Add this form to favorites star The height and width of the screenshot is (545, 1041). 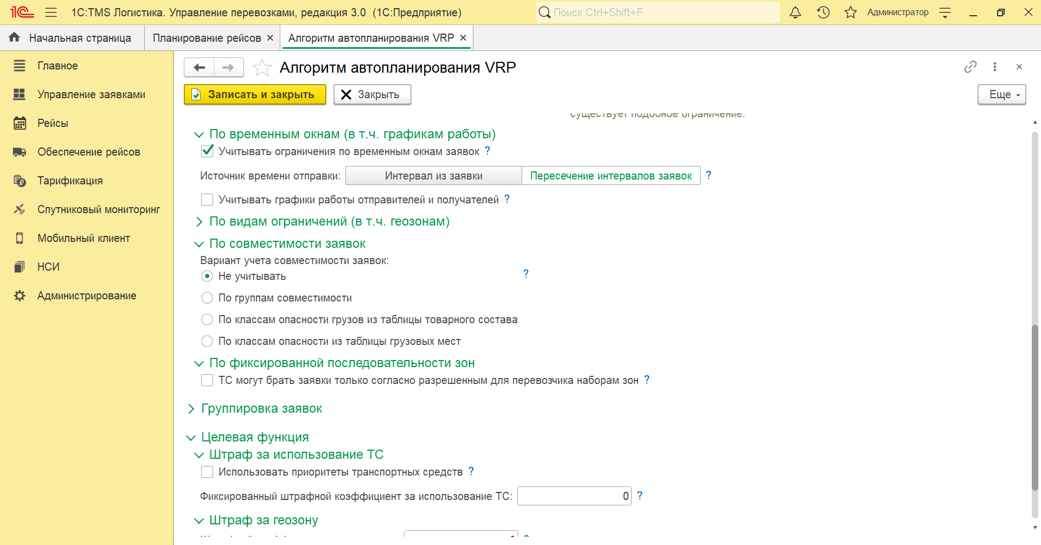(262, 68)
